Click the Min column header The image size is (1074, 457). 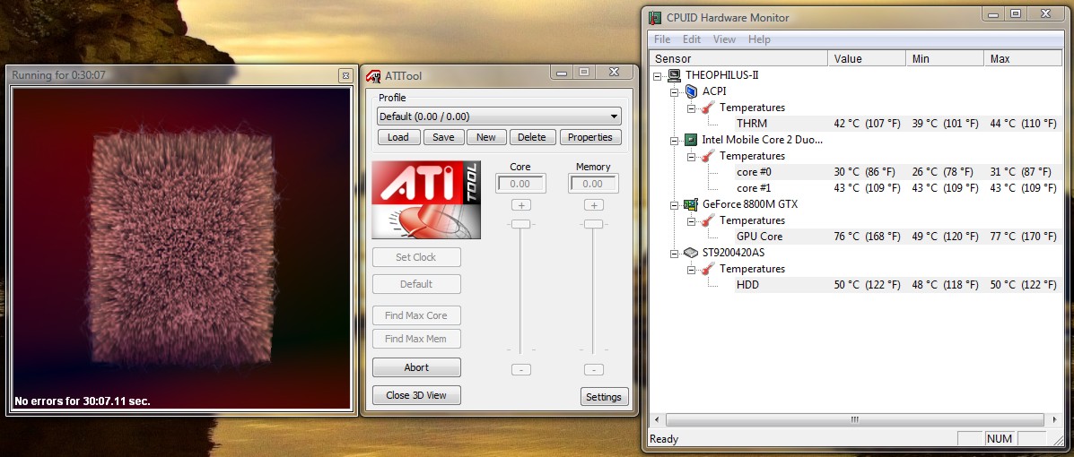tap(945, 59)
